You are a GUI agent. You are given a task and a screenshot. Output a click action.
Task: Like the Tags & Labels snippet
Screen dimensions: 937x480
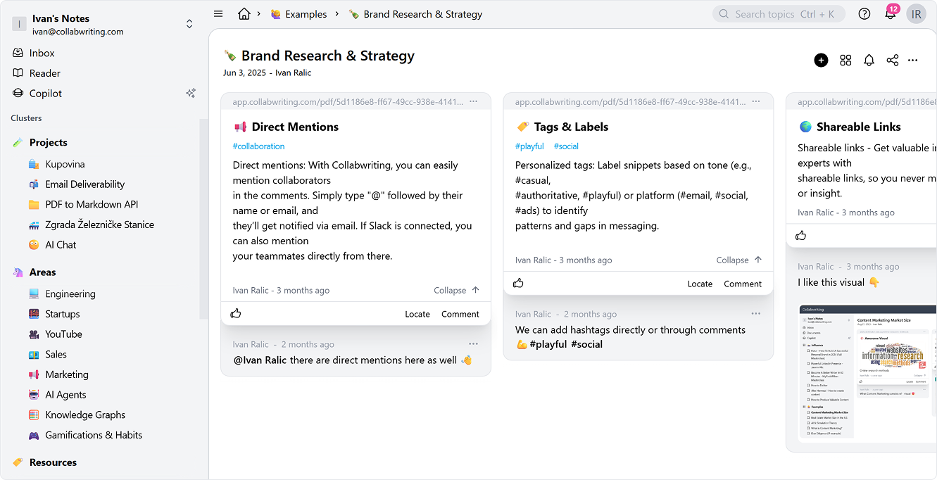(x=518, y=284)
